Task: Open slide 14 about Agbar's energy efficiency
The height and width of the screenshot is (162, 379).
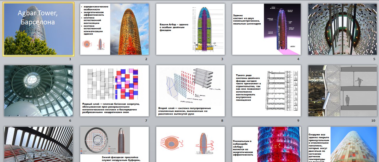Action: [266, 144]
